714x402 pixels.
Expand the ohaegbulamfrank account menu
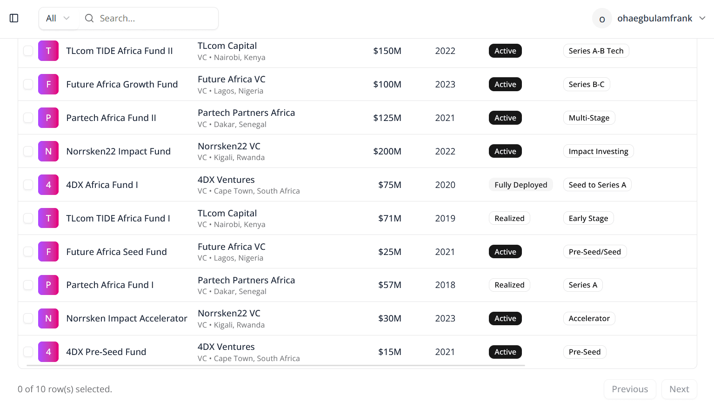(702, 18)
